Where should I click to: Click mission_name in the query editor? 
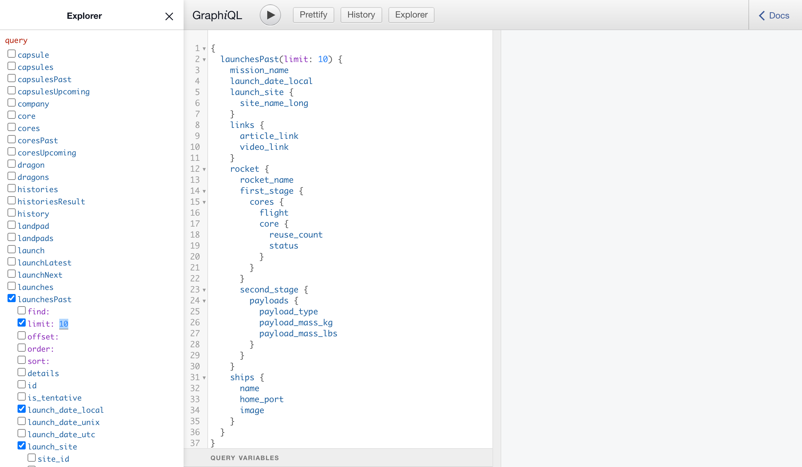(x=259, y=70)
